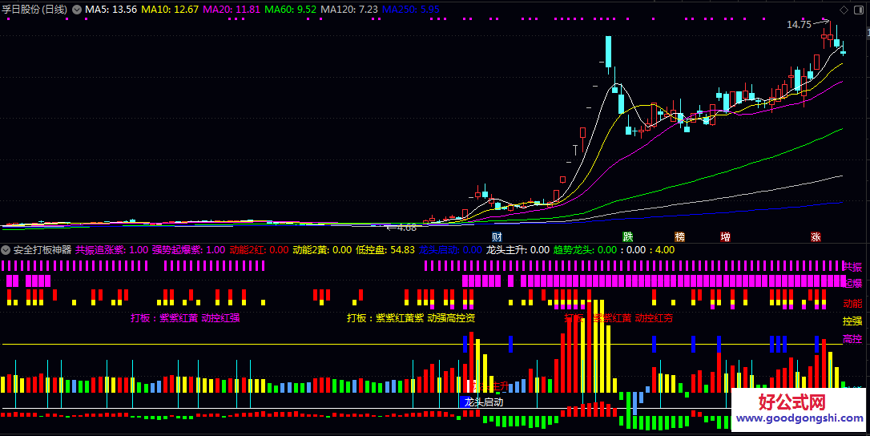Image resolution: width=870 pixels, height=436 pixels.
Task: Click the 动能2黄: 0.00 value
Action: tap(322, 250)
